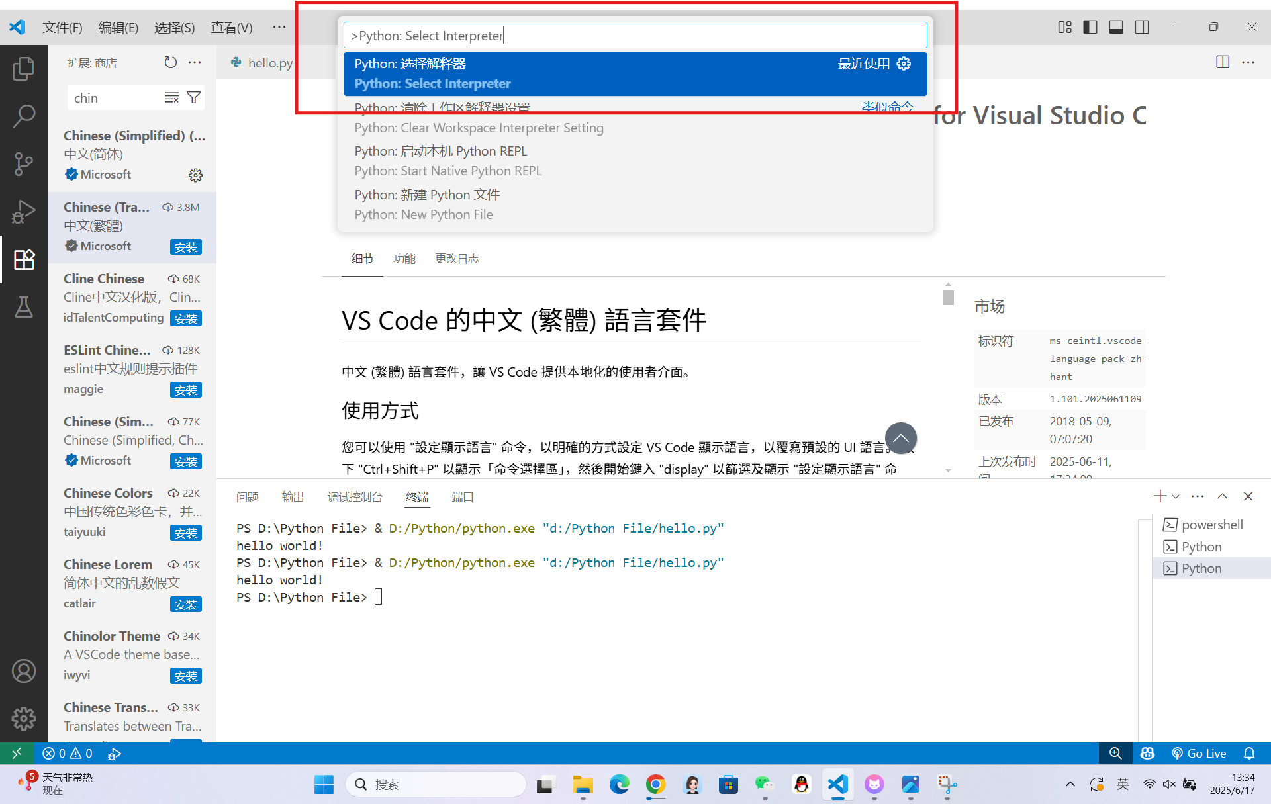Switch to 细节 tab

(362, 259)
